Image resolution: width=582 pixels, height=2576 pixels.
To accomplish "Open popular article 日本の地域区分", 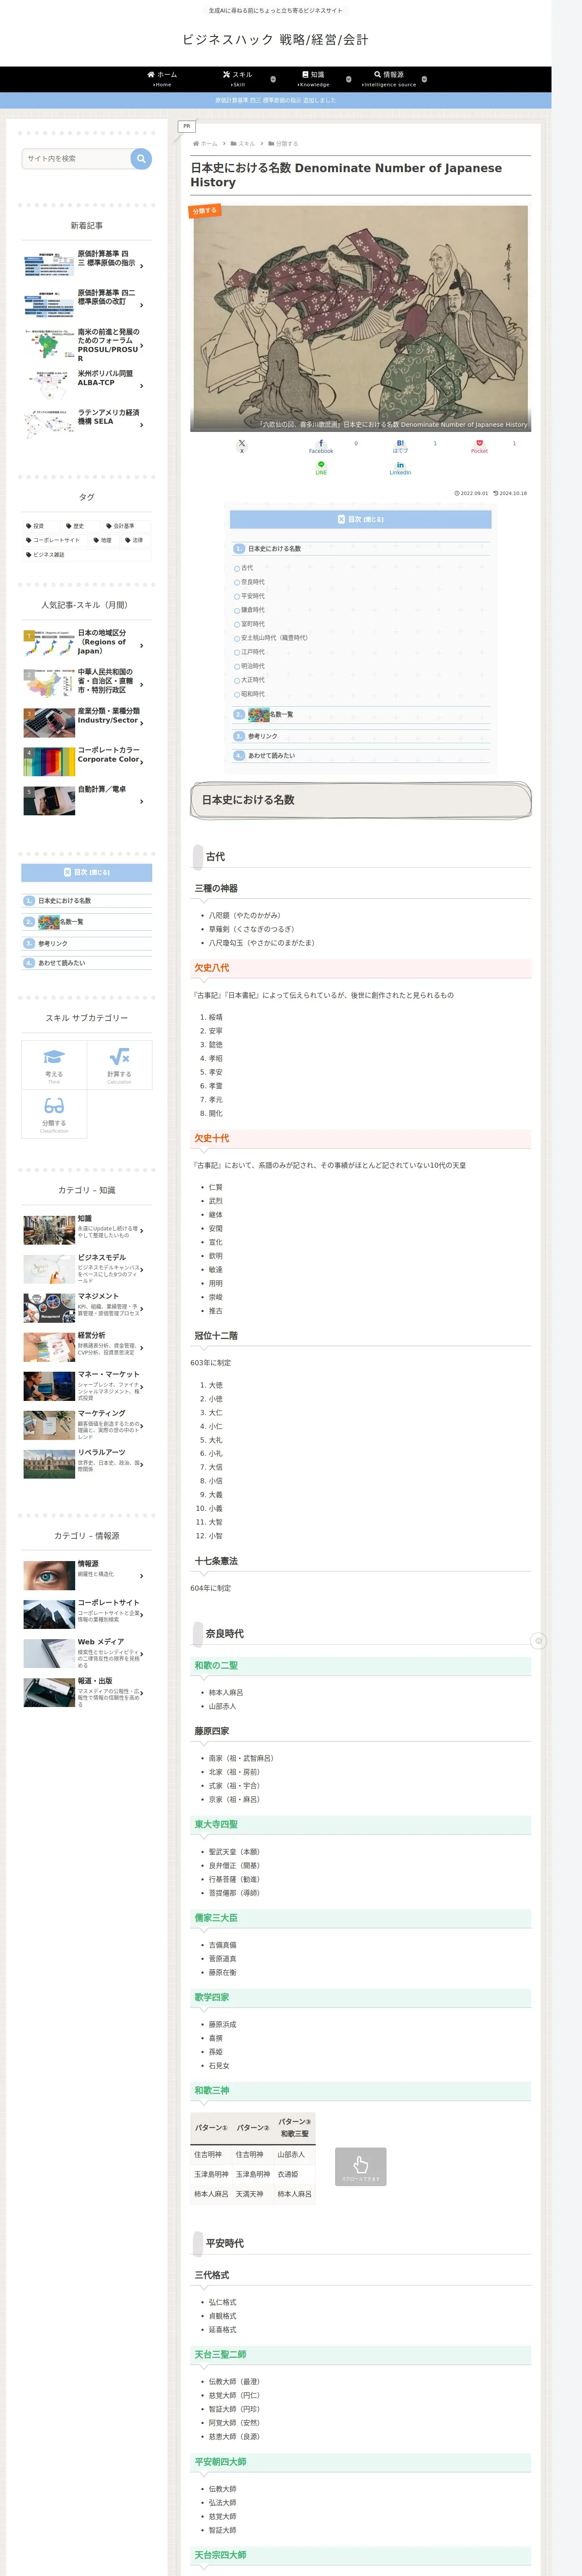I will pyautogui.click(x=87, y=644).
